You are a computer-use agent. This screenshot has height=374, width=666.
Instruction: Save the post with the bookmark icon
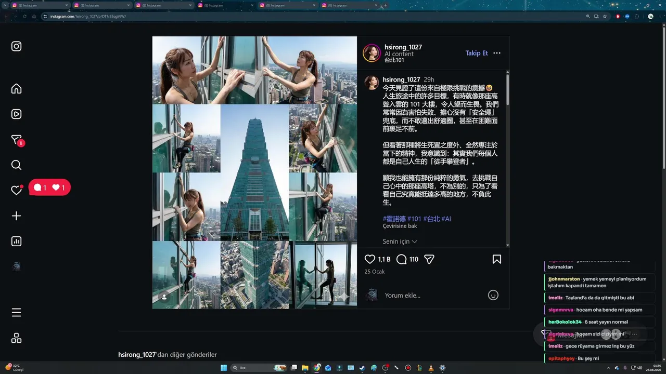pyautogui.click(x=497, y=259)
